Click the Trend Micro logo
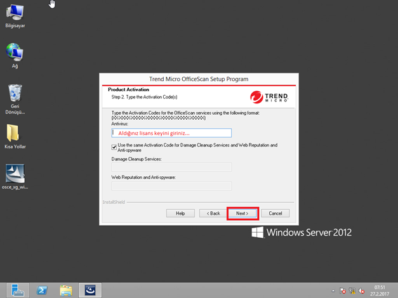Screen dimensions: 398x298 (x=269, y=97)
